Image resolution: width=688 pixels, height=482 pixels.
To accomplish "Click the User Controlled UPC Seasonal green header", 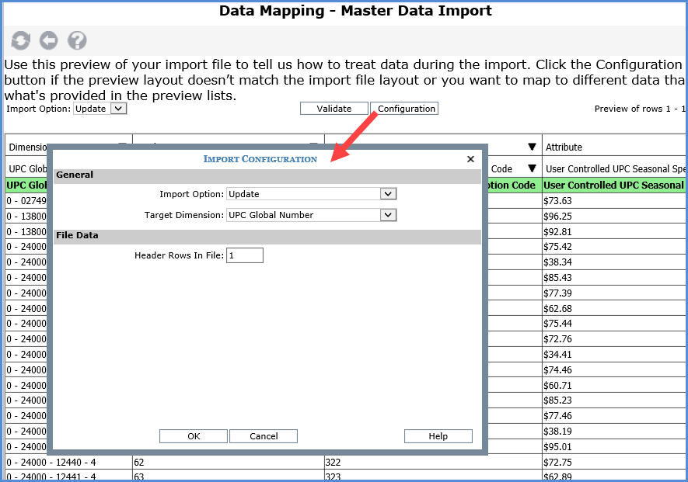I will [x=614, y=186].
